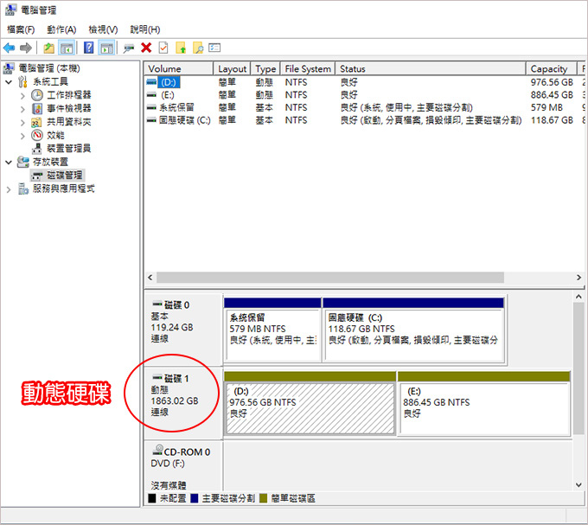588x525 pixels.
Task: Click the disk pane scrollbar down arrow
Action: coord(578,485)
